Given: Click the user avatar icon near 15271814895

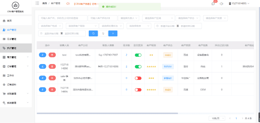Looking at the screenshot, I should pyautogui.click(x=230, y=3).
